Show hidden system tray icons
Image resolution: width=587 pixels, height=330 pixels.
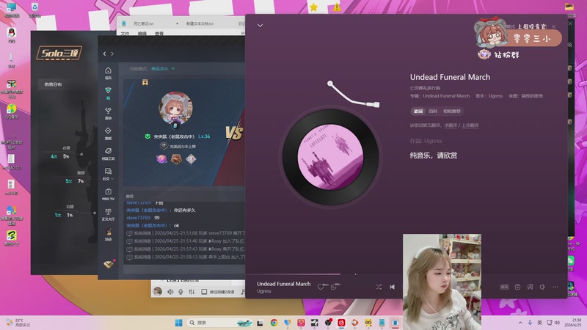click(x=520, y=323)
